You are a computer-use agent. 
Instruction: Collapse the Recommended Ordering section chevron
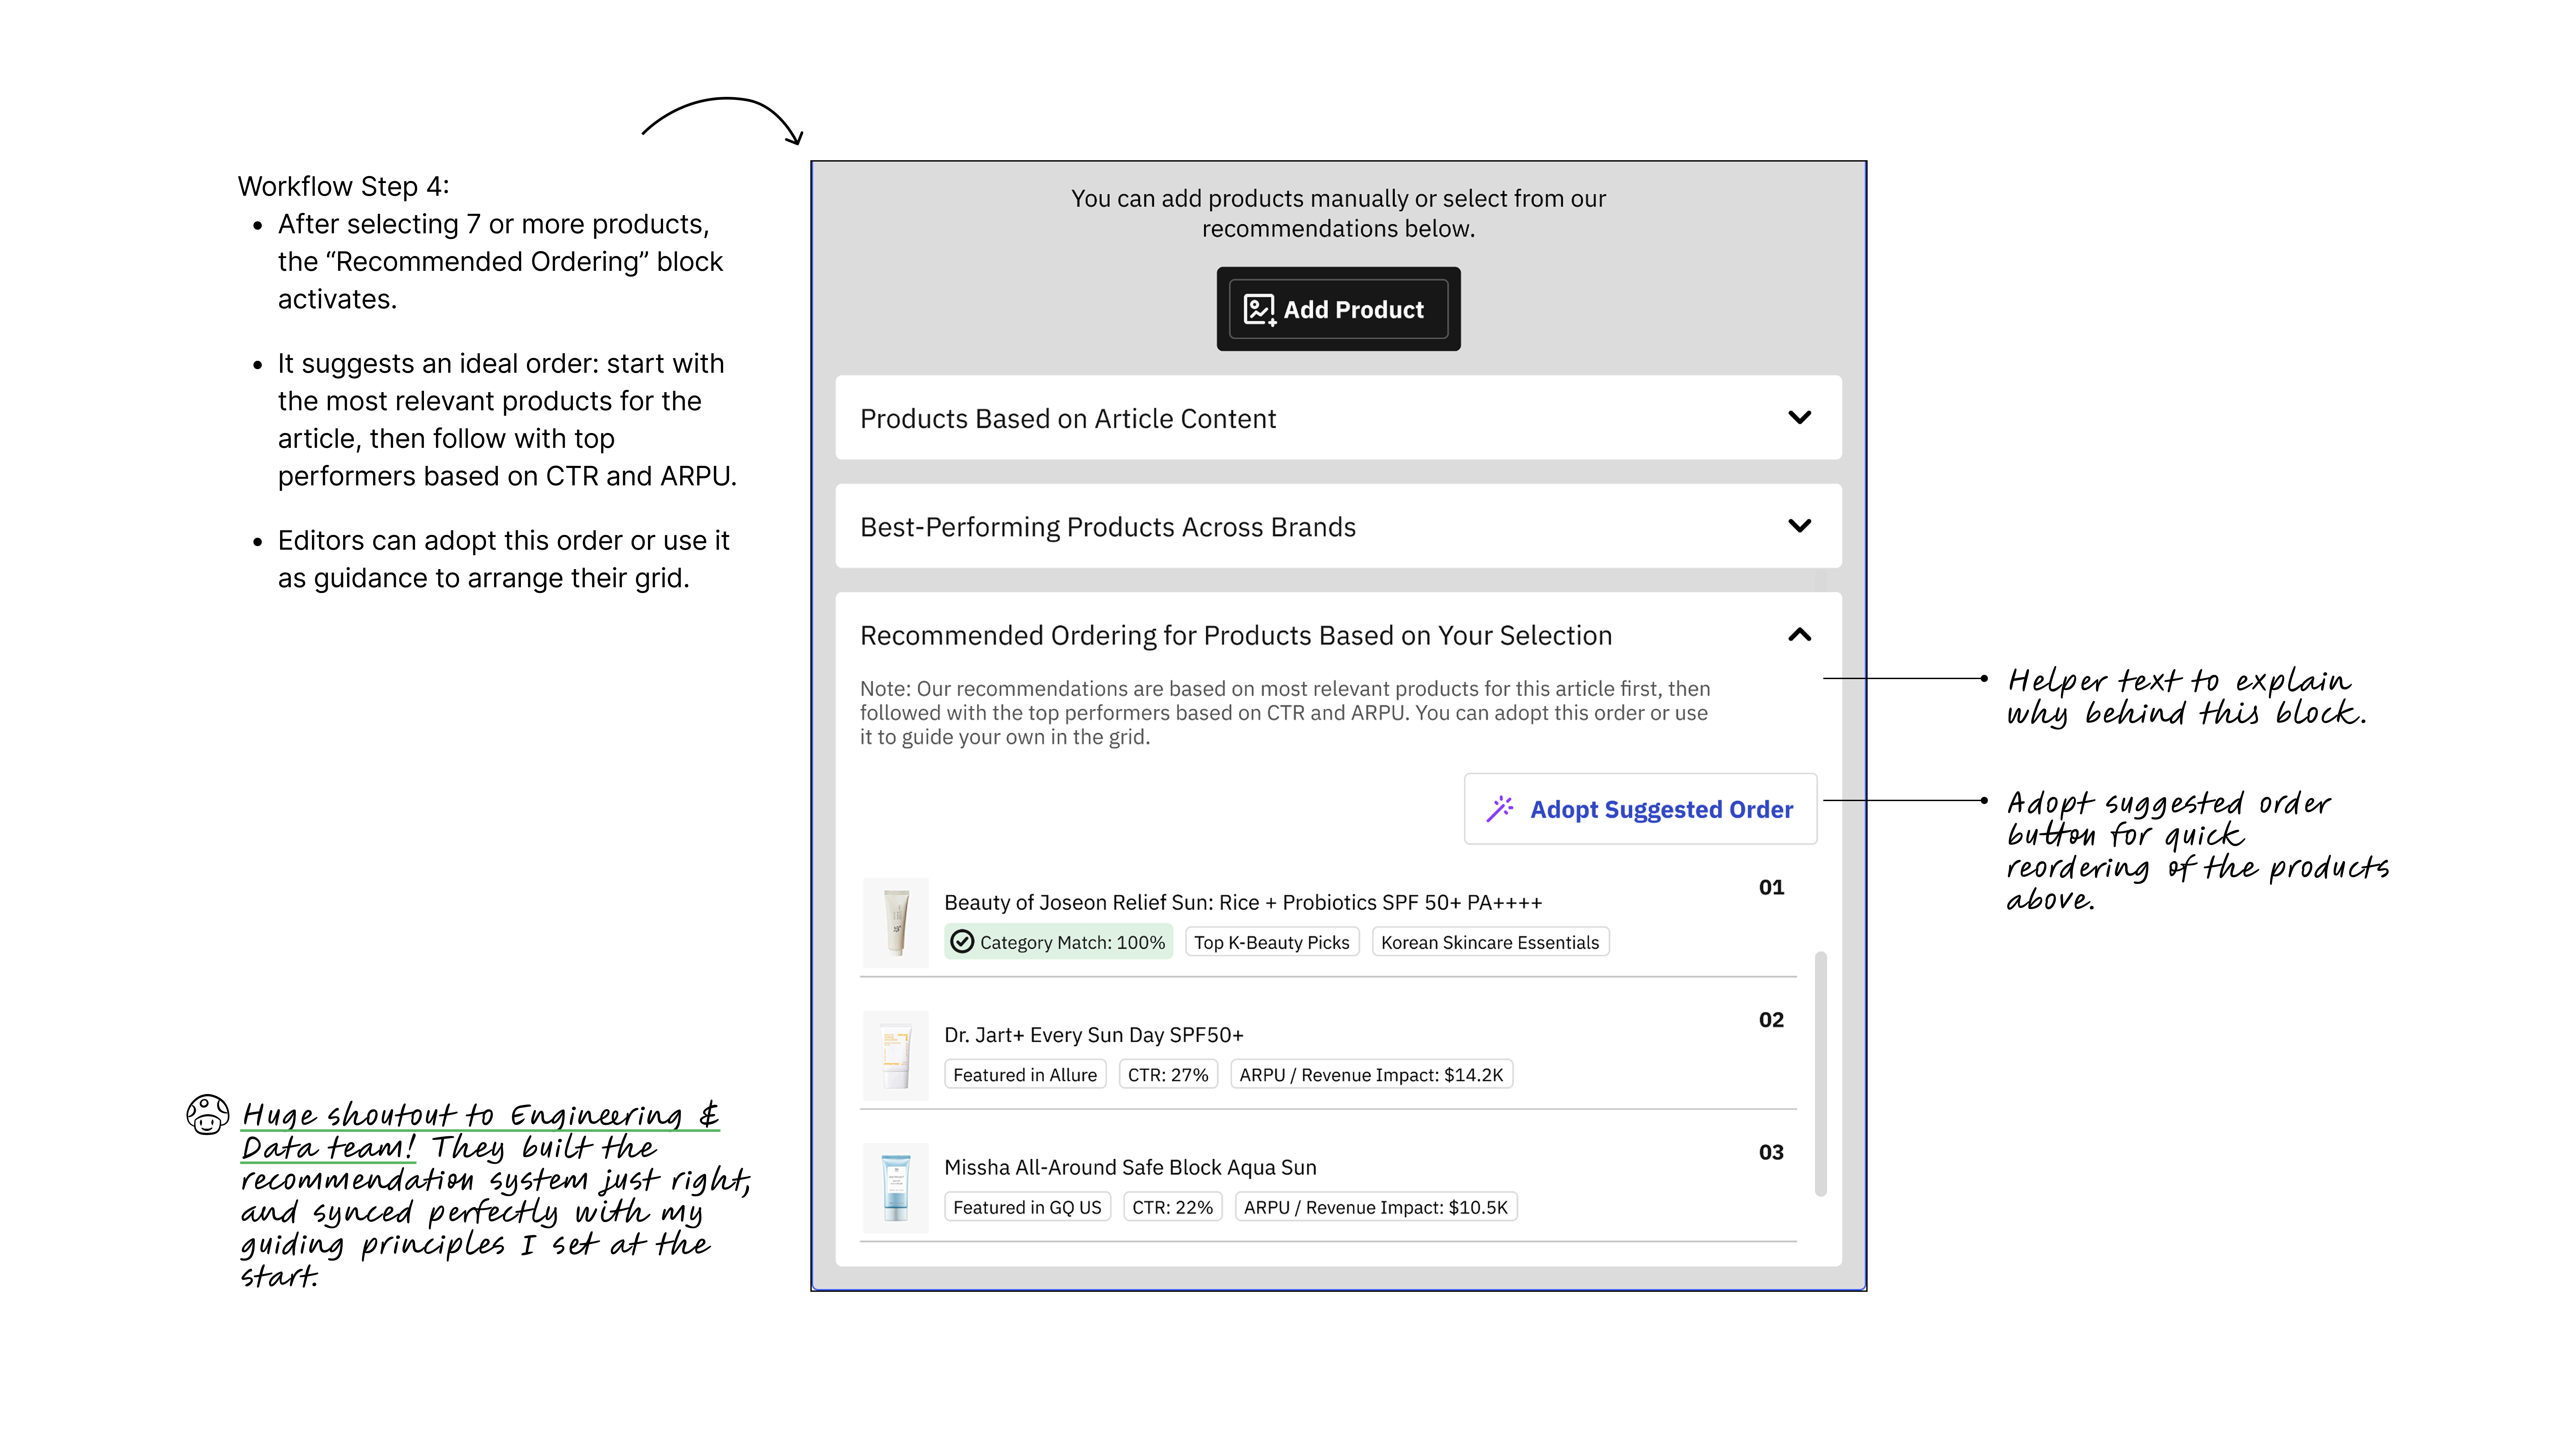pyautogui.click(x=1799, y=635)
